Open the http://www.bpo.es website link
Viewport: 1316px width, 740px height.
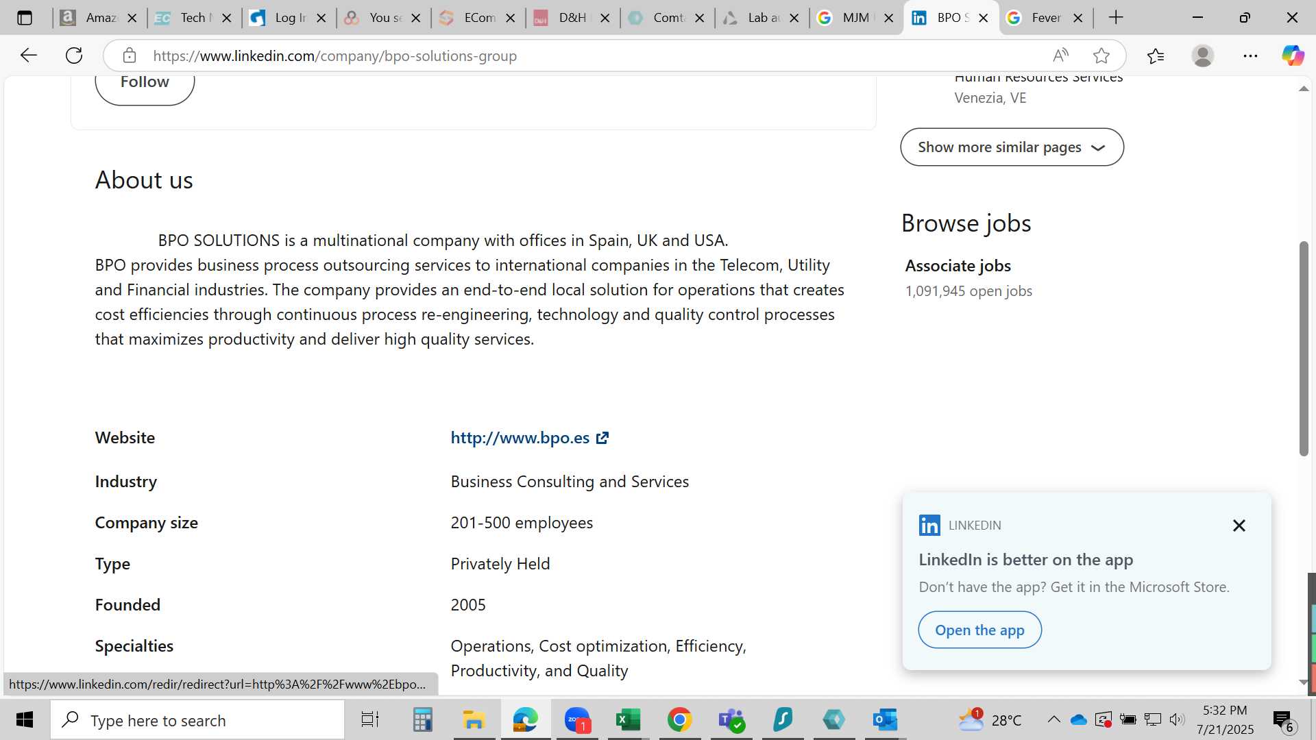point(520,438)
